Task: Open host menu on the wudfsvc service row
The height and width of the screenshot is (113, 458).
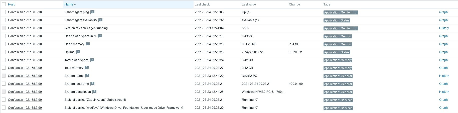Action: tap(25, 108)
